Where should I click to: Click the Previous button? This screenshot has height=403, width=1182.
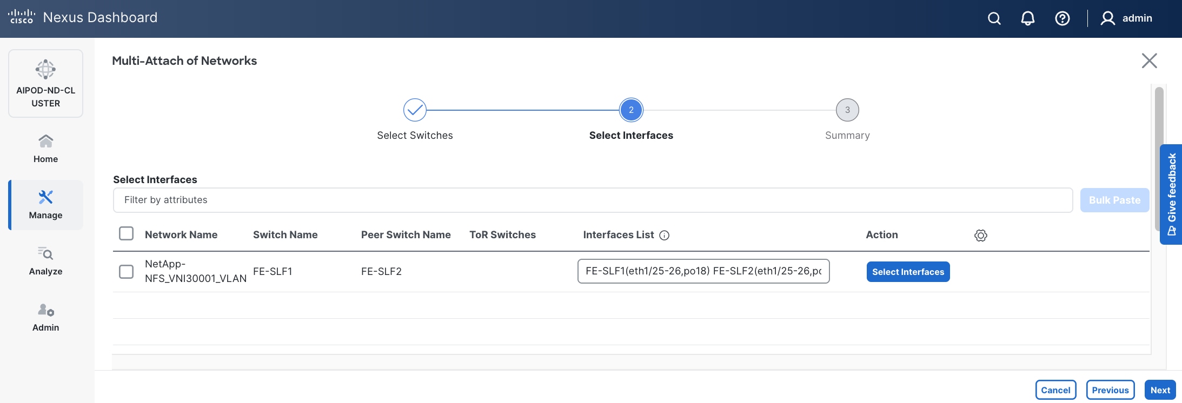point(1110,390)
